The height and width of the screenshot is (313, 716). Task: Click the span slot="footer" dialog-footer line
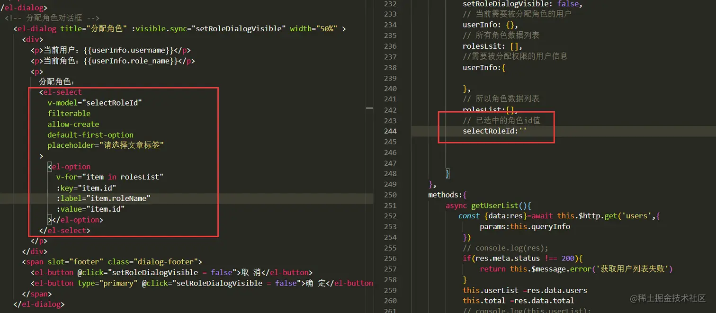click(x=112, y=262)
